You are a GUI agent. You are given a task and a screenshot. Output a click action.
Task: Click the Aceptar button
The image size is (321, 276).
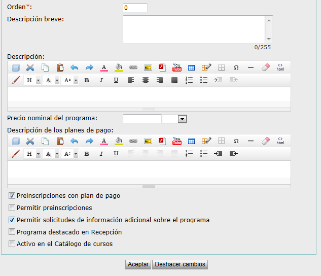(138, 264)
